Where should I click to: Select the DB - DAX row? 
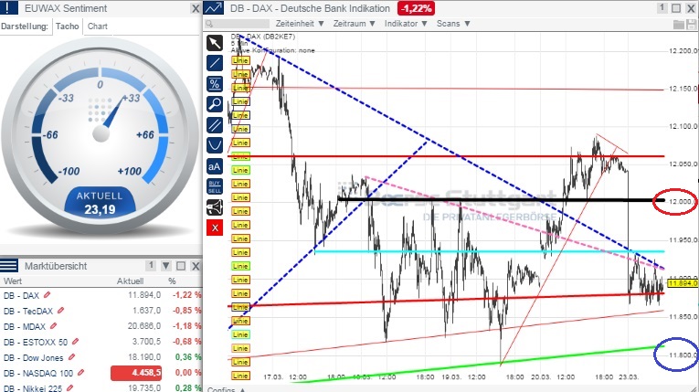coord(101,295)
